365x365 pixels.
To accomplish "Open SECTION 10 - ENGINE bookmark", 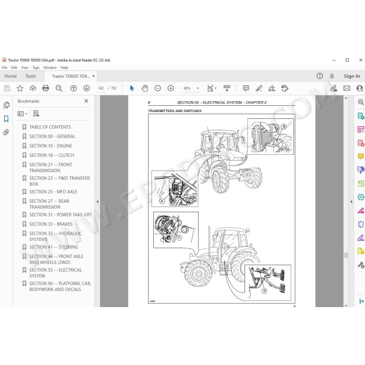I will click(51, 145).
